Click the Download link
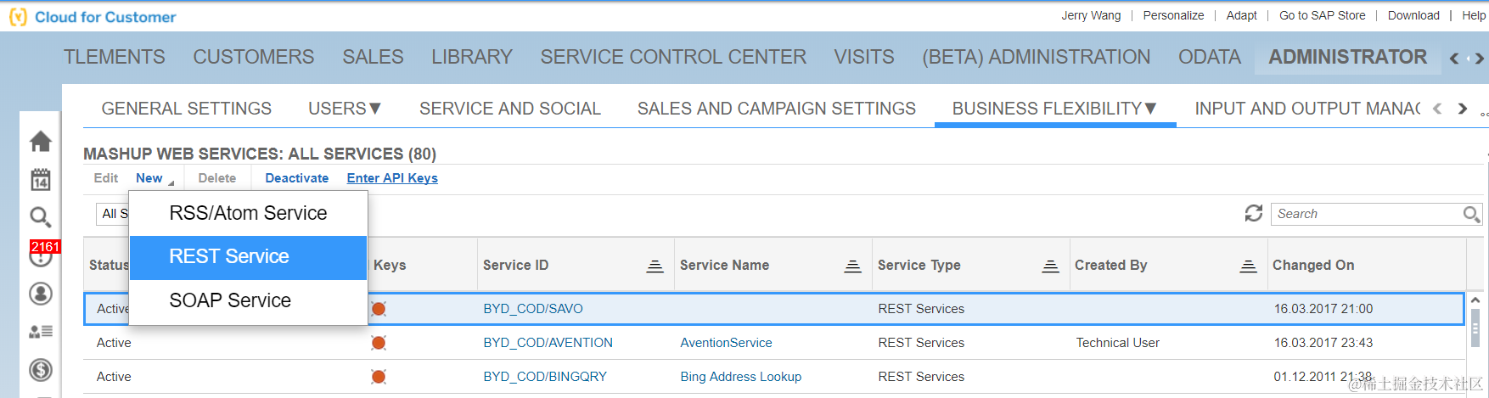The width and height of the screenshot is (1489, 398). point(1413,15)
